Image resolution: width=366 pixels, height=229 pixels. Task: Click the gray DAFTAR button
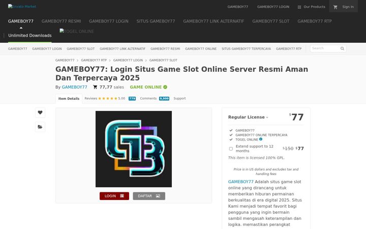149,196
